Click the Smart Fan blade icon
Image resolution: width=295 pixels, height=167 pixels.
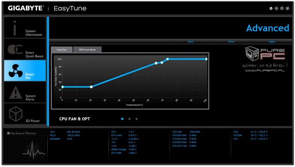point(15,71)
